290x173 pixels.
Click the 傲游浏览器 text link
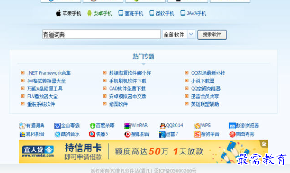(x=247, y=126)
